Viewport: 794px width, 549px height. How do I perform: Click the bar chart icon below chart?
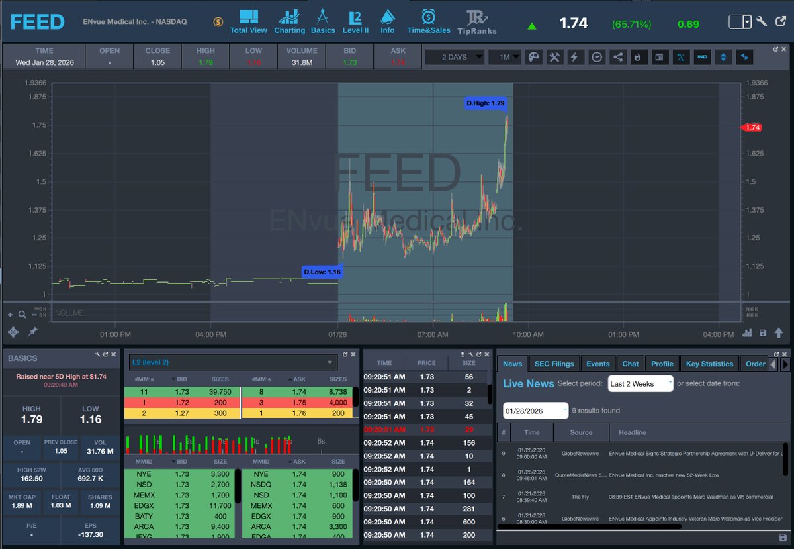click(x=748, y=333)
